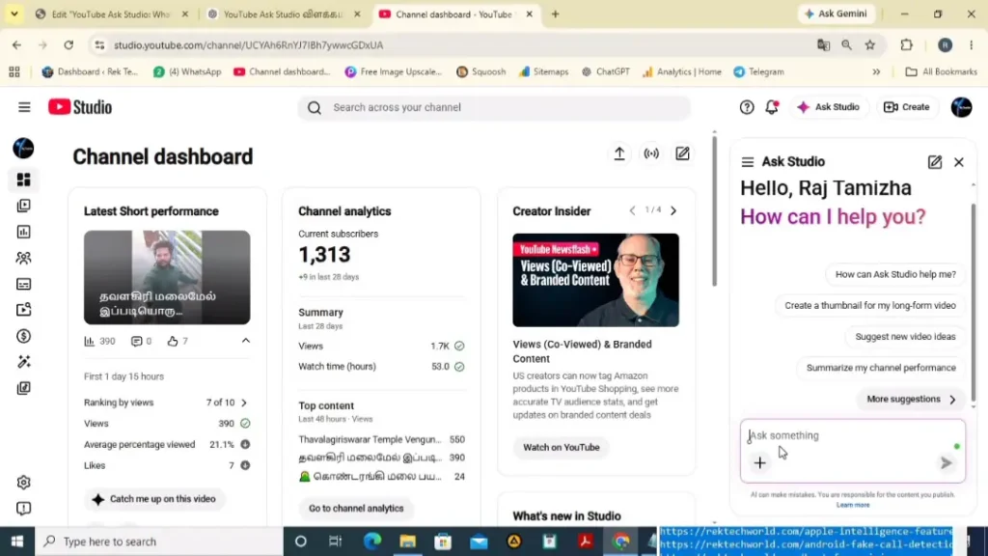This screenshot has height=556, width=988.
Task: Open the ChatGPT bookmark
Action: 606,71
